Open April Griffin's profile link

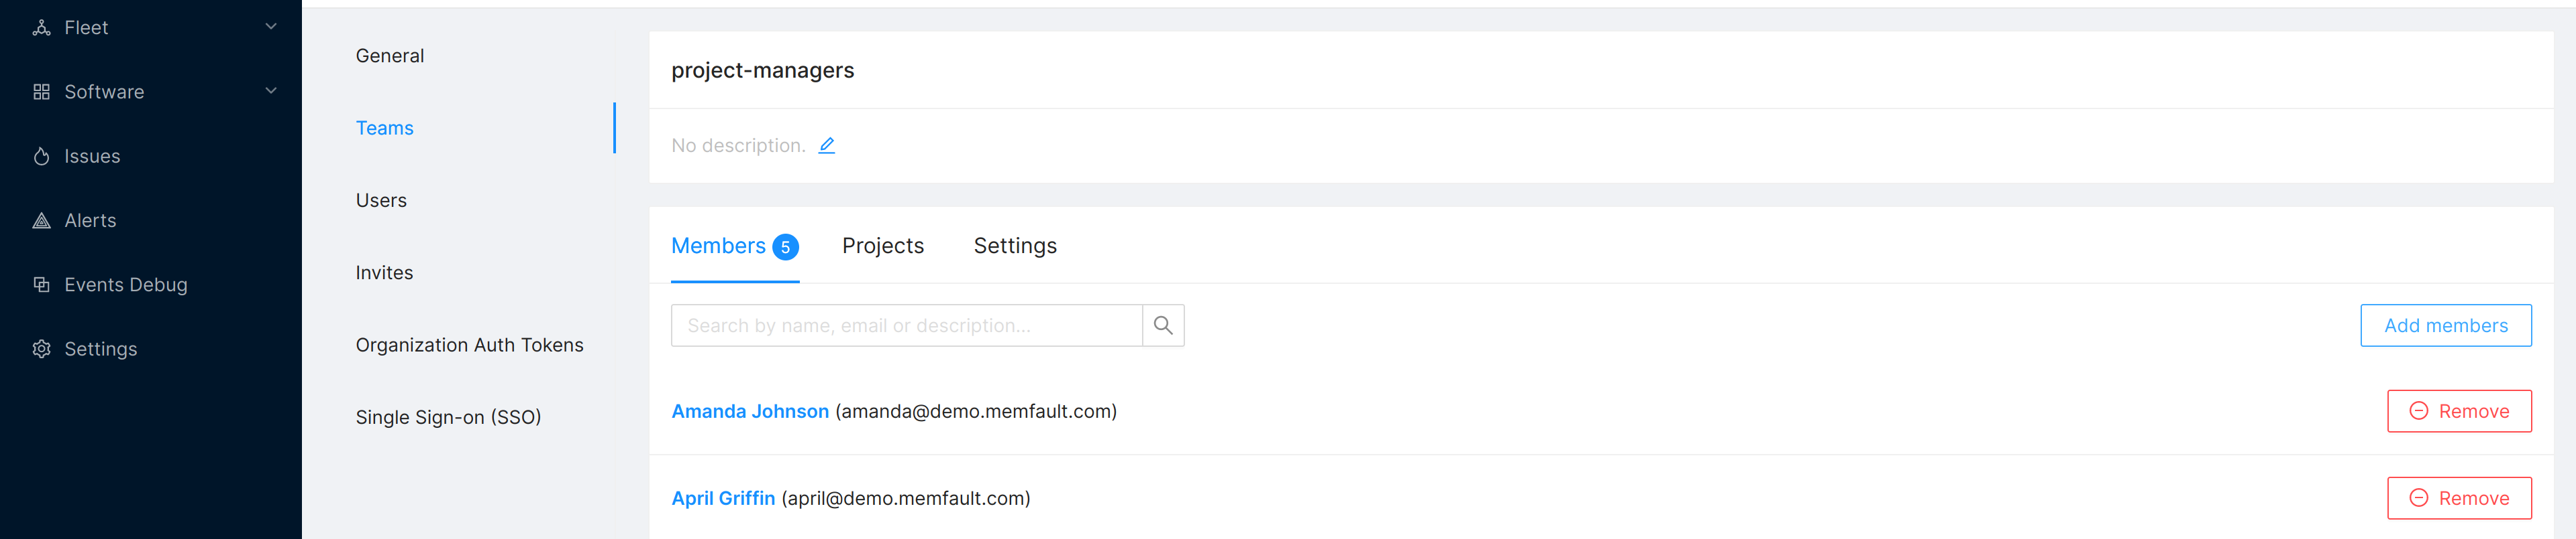[723, 498]
